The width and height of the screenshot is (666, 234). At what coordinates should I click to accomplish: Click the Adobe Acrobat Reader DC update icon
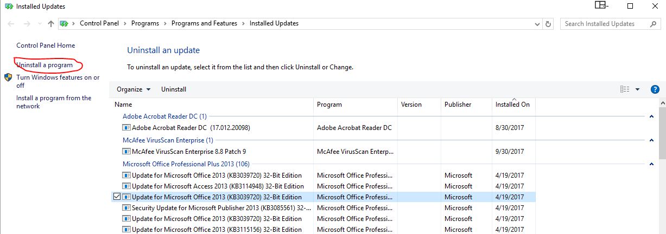[126, 128]
